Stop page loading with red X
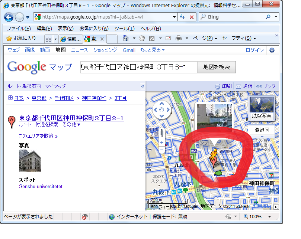The height and width of the screenshot is (239, 301). (192, 17)
